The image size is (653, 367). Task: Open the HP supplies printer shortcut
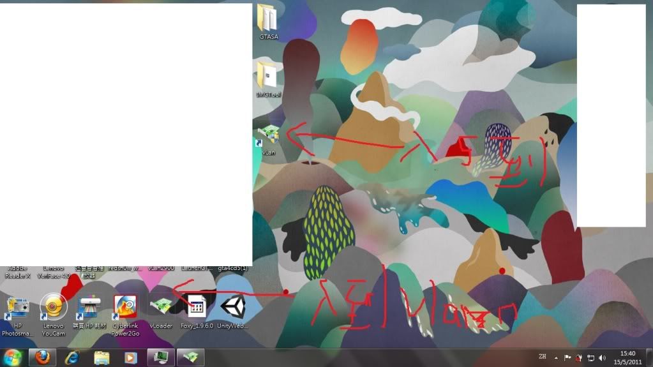click(x=89, y=308)
